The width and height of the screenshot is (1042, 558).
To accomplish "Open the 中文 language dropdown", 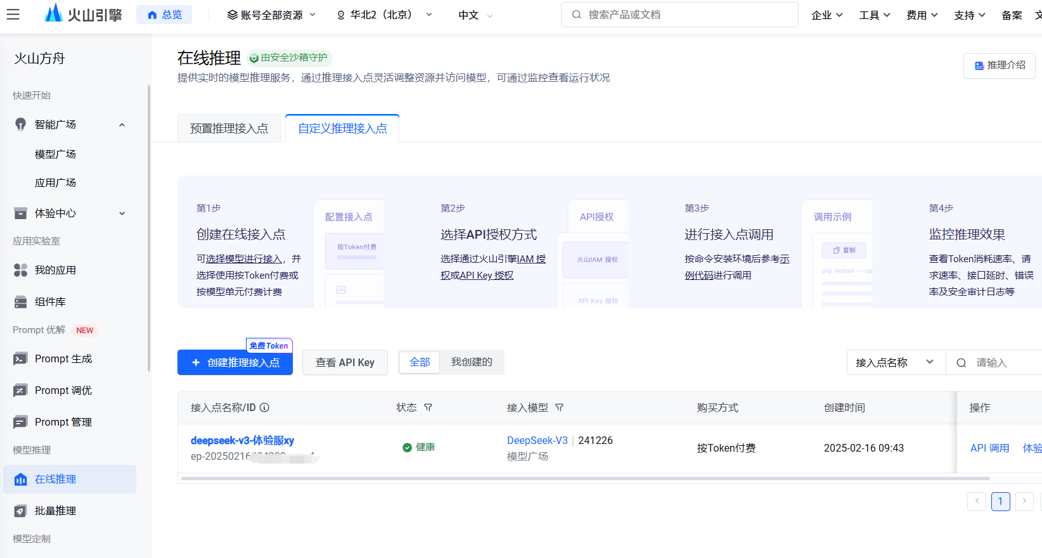I will tap(475, 15).
